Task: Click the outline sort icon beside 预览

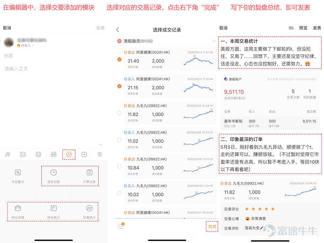Action: click(291, 28)
